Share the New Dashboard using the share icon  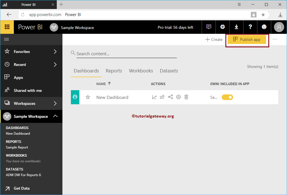click(x=162, y=97)
